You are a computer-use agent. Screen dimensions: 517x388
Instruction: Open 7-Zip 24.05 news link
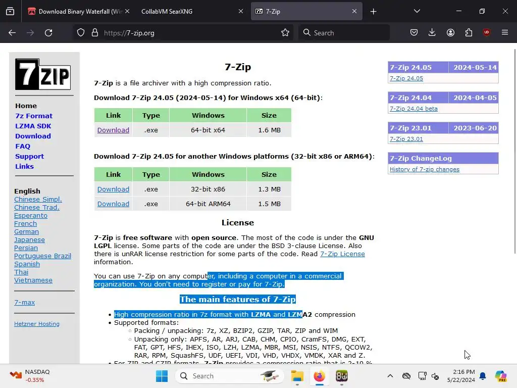coord(406,78)
